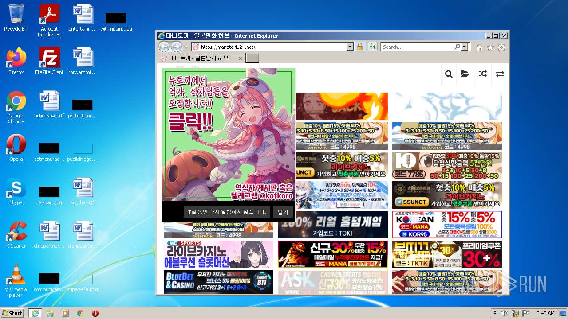
Task: Open the BLUEBET & CASINO banner
Action: (x=218, y=282)
